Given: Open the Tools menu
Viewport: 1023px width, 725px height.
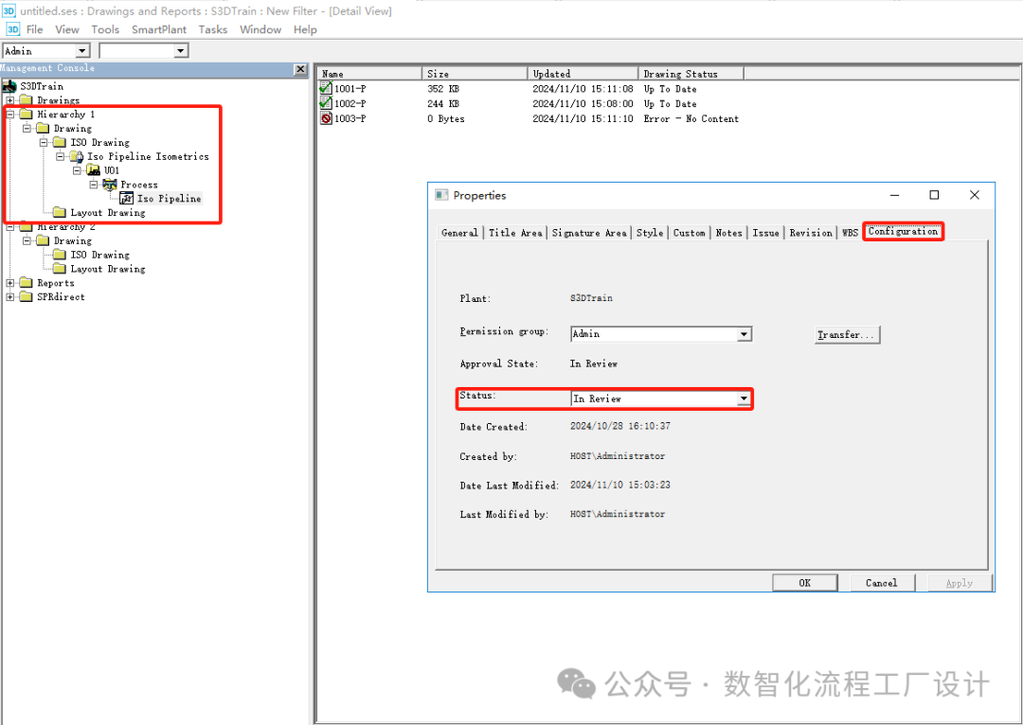Looking at the screenshot, I should 105,29.
